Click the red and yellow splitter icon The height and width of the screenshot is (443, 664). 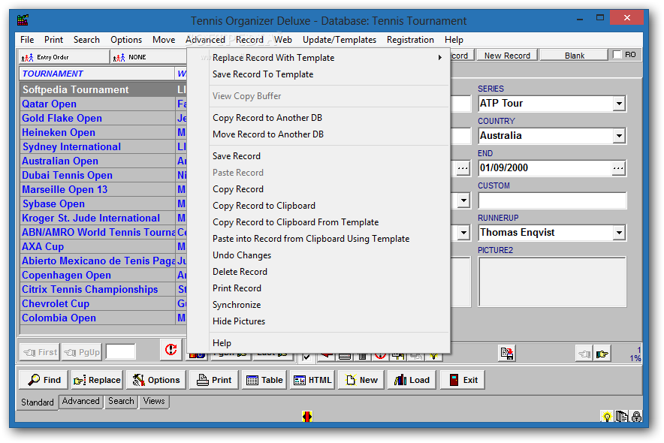coord(307,417)
